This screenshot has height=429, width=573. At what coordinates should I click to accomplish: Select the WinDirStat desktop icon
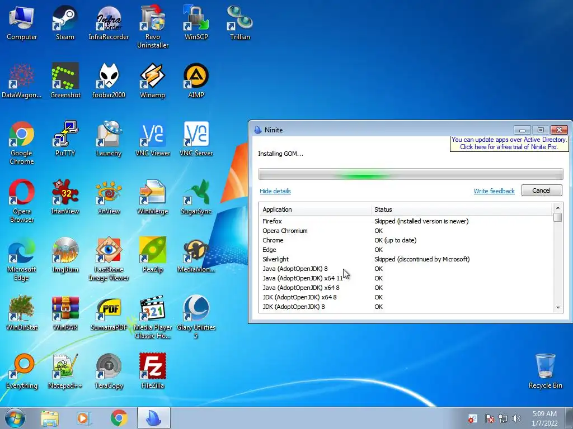pos(22,313)
